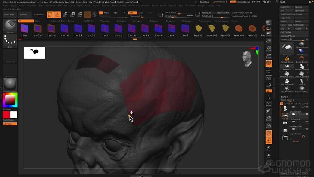Toggle Perspective (Persp) view
Screen dimensions: 314x177
point(269,63)
